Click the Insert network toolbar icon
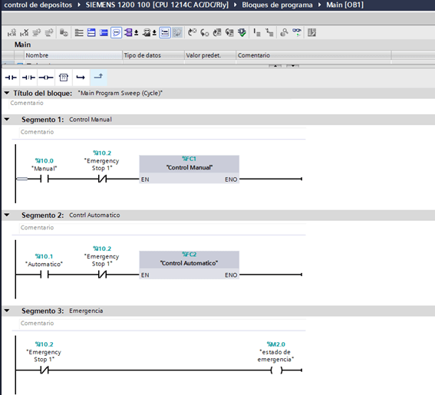The height and width of the screenshot is (395, 435). tap(12, 33)
